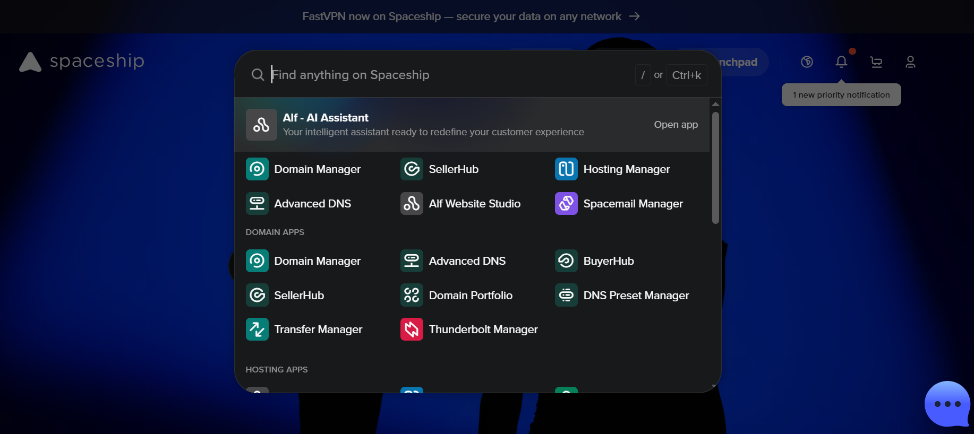The height and width of the screenshot is (434, 974).
Task: Open DNS Preset Manager
Action: (x=636, y=296)
